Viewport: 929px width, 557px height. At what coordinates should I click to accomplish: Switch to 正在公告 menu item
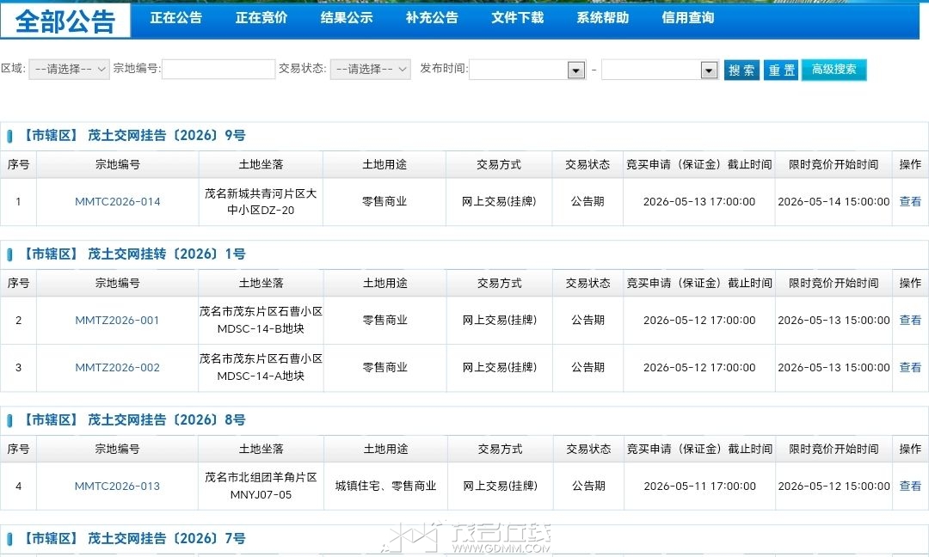pos(175,18)
